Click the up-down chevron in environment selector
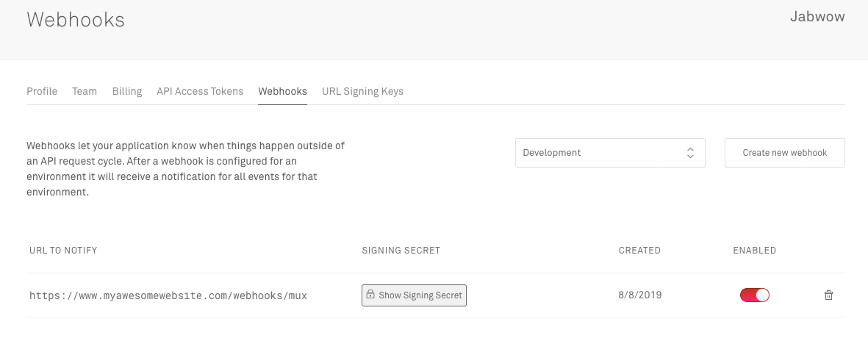Viewport: 868px width, 352px height. [690, 153]
